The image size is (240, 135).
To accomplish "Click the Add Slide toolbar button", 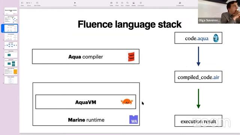I will [x=37, y=4].
